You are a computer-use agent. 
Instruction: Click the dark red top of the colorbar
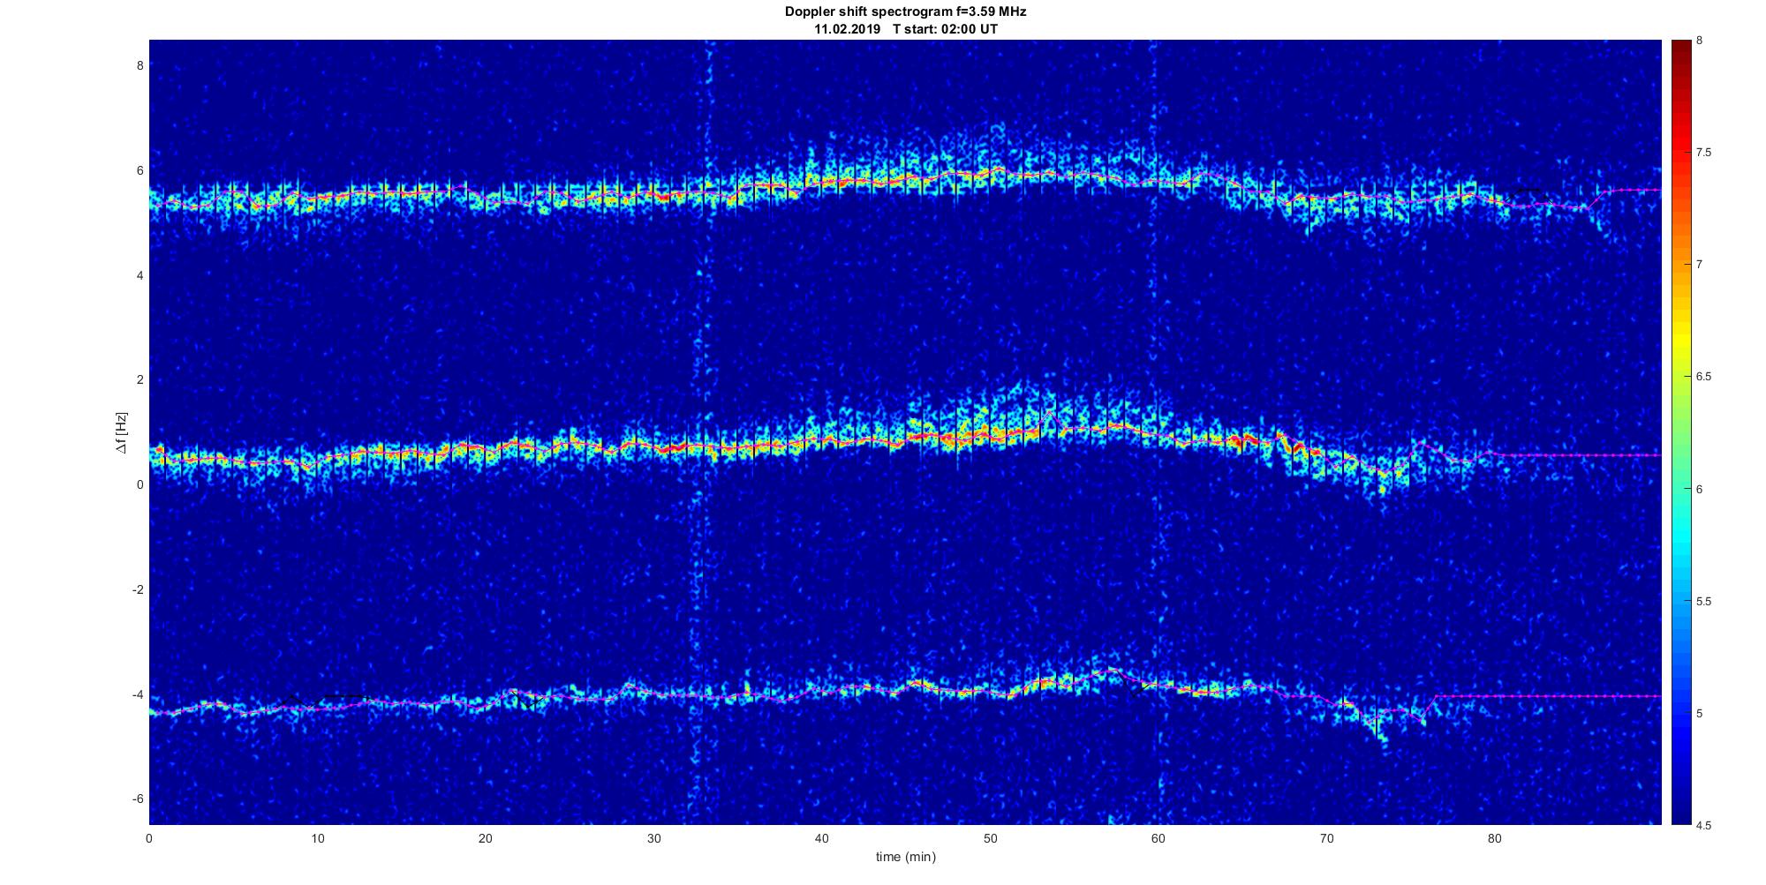point(1680,49)
